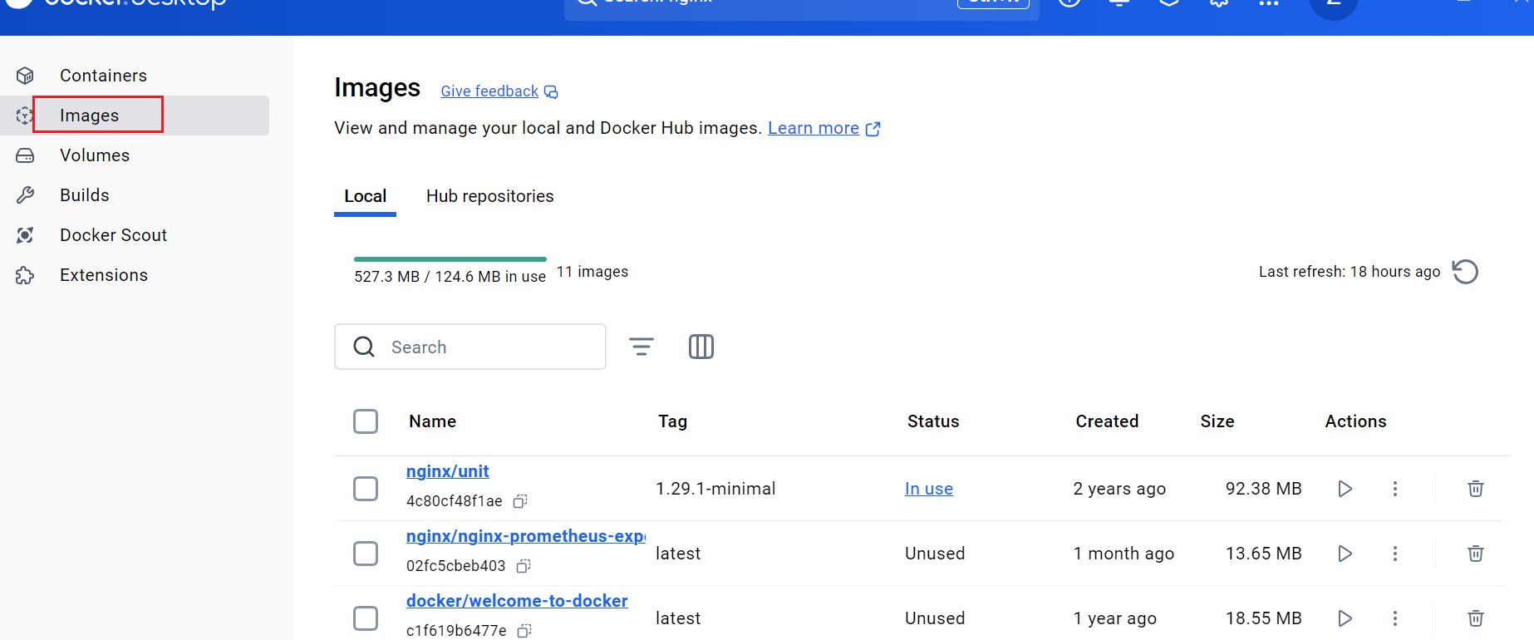Click the Actions column header

click(x=1355, y=421)
